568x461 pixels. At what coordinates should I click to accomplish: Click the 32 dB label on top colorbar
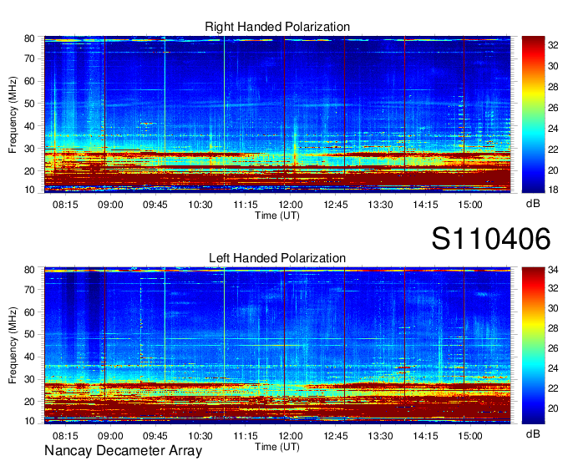click(x=553, y=45)
